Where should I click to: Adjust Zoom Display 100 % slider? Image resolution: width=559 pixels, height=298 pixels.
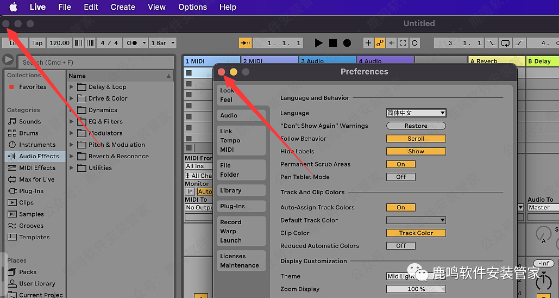(416, 289)
